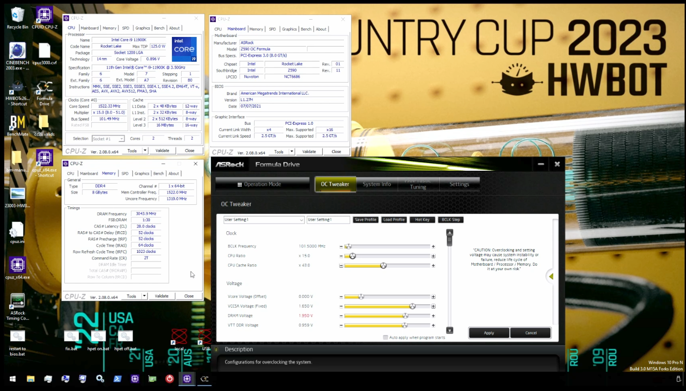Open the FAN-Tastic Tuning tab
The height and width of the screenshot is (391, 686).
418,184
